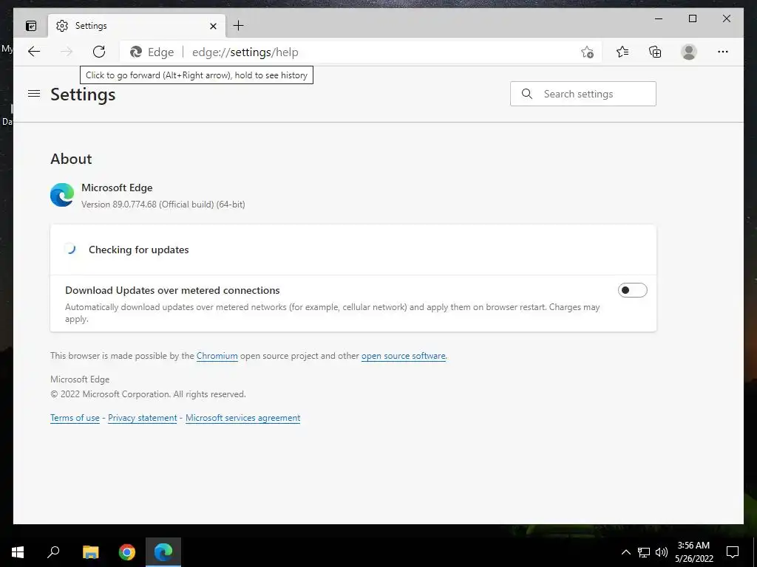Open the profile avatar icon
This screenshot has height=567, width=757.
pos(689,52)
